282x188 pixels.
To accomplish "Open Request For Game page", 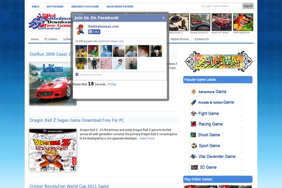I will pyautogui.click(x=85, y=7).
